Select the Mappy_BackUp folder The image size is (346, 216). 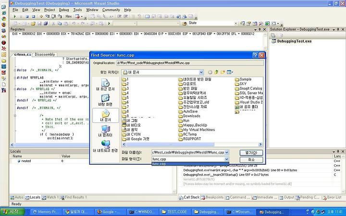pos(193,125)
